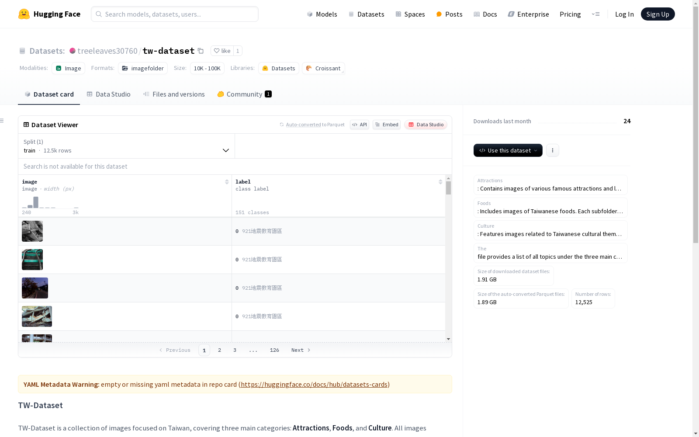Open the fourth collapsed building thumbnail

[37, 316]
